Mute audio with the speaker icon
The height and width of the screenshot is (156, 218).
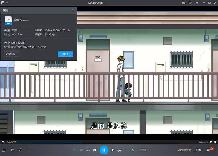(20, 150)
